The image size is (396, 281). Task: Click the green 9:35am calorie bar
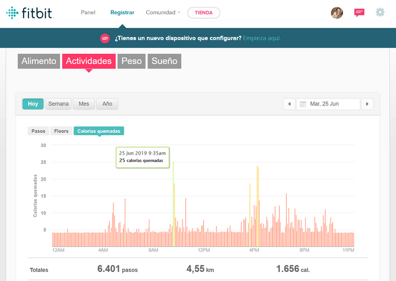coord(173,204)
